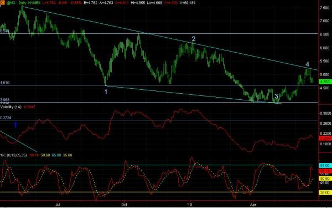
Task: Select wave label 2 on price chart
Action: 194,39
